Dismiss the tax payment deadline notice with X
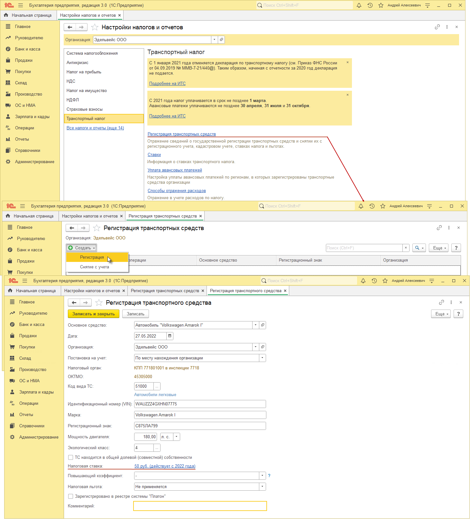 [347, 95]
